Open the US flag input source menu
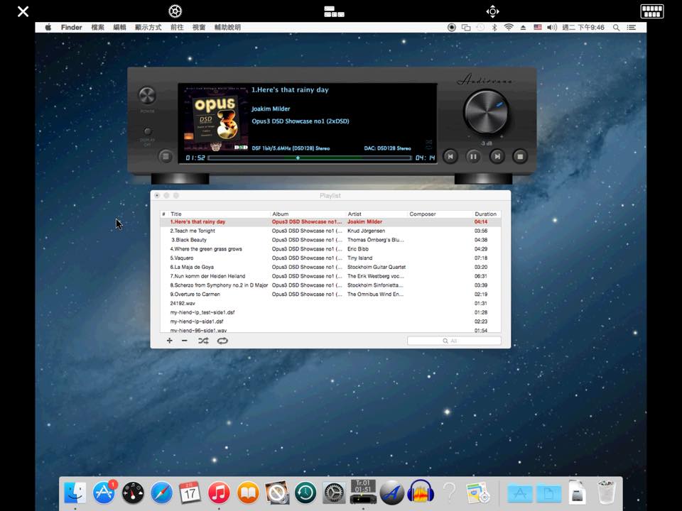682x511 pixels. click(x=538, y=28)
